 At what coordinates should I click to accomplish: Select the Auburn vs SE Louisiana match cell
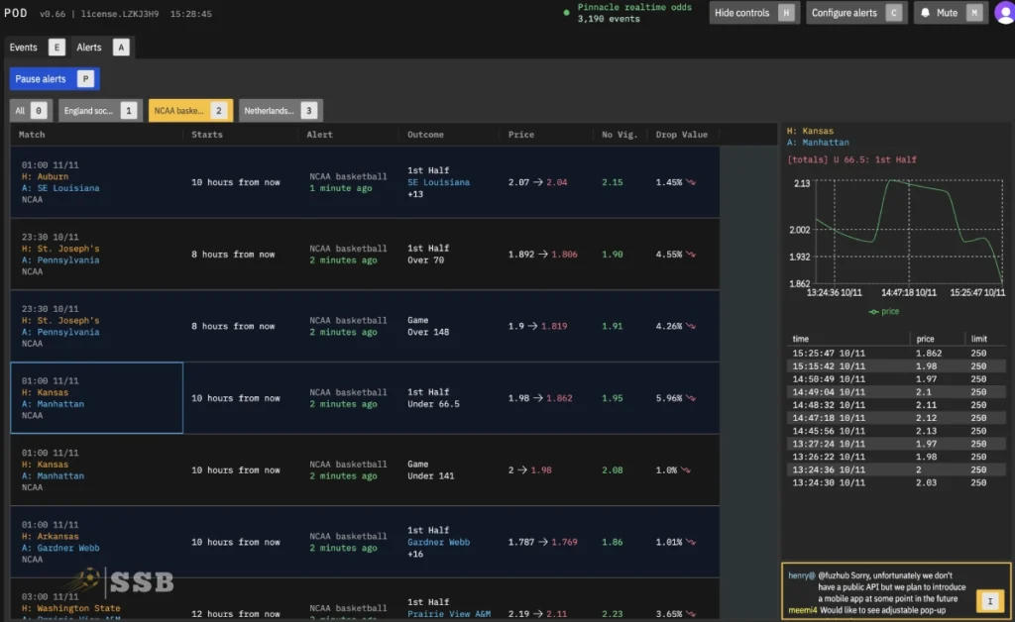(96, 182)
